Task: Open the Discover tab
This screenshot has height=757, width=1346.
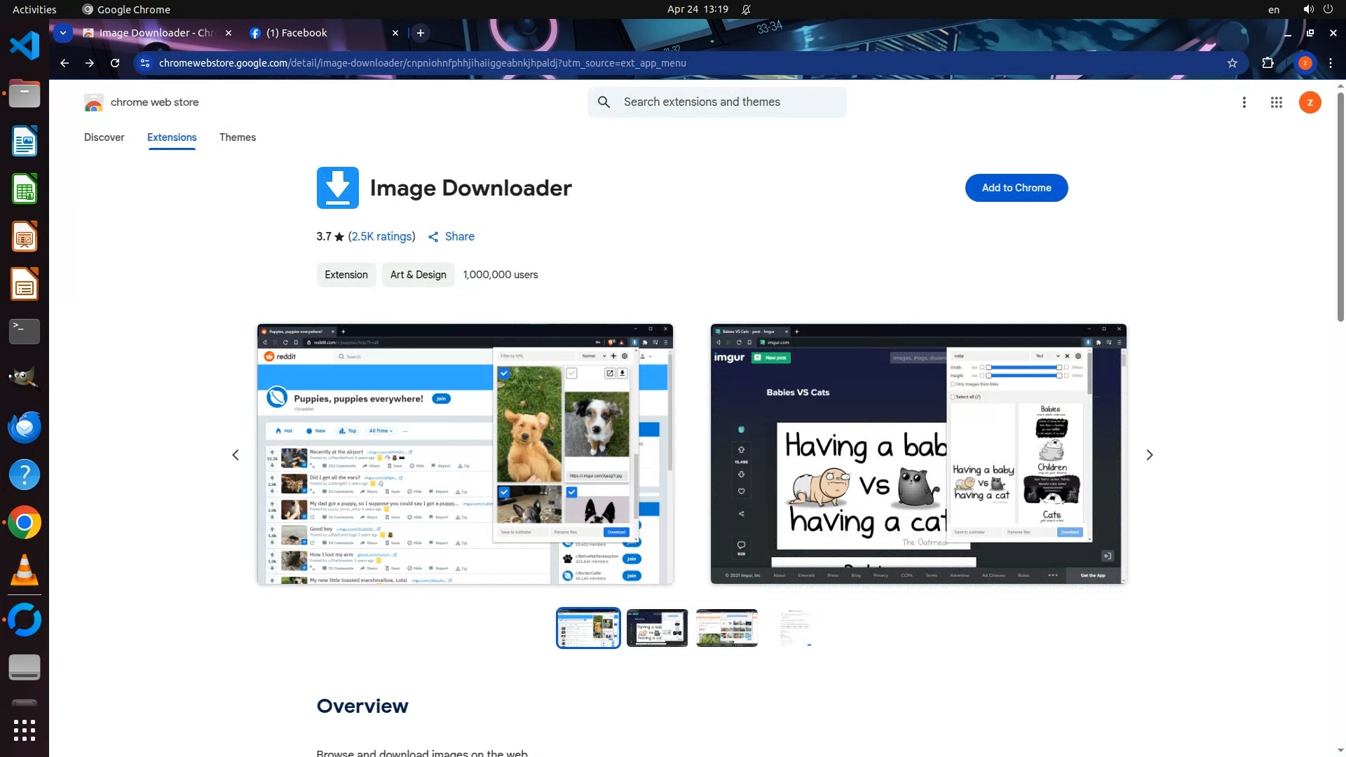Action: tap(104, 137)
